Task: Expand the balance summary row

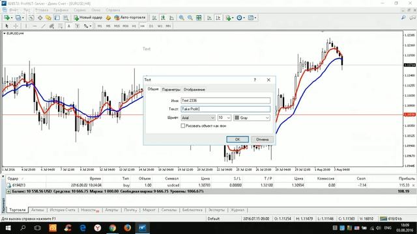Action: click(x=8, y=191)
